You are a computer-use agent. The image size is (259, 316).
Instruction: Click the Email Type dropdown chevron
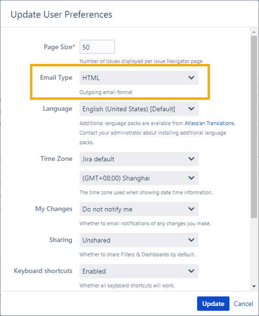191,78
